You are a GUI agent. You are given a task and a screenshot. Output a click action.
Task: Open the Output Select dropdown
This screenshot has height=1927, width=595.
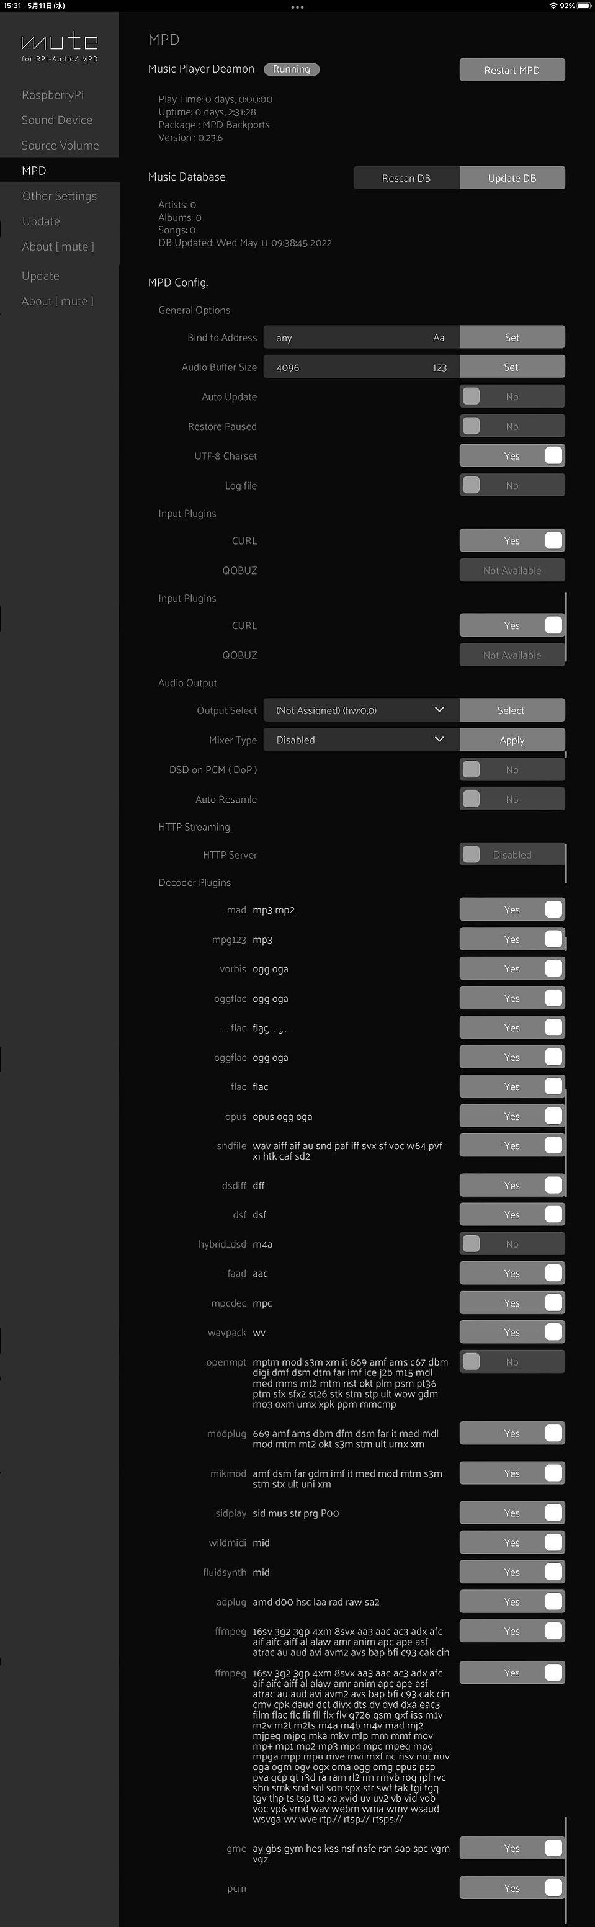coord(362,710)
